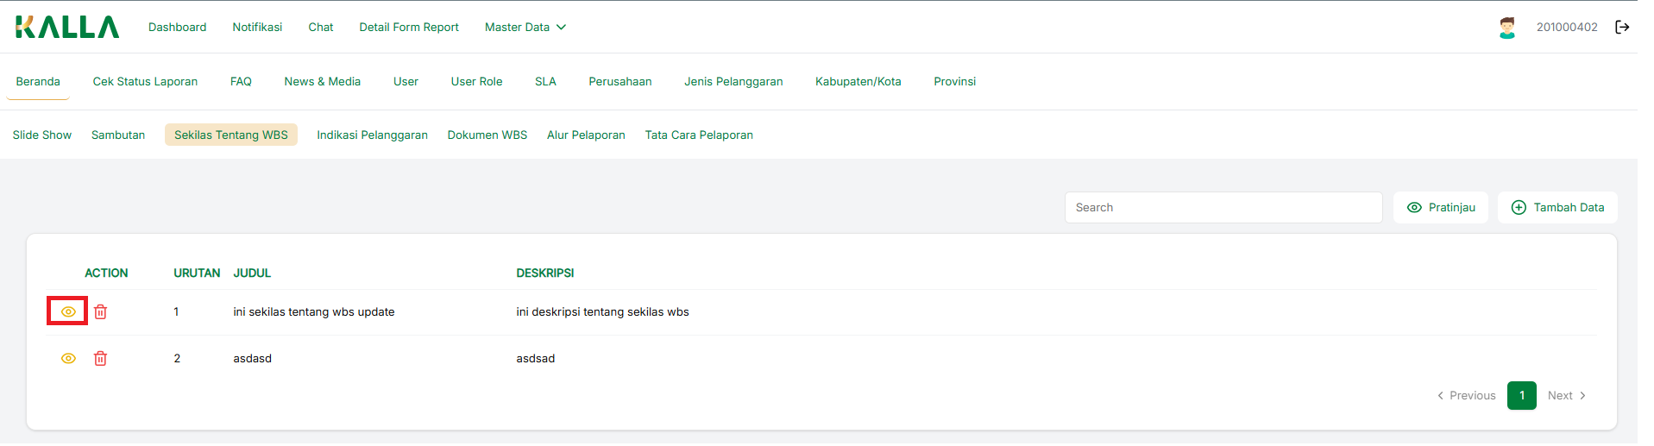
Task: Switch to the Slide Show tab
Action: pos(42,135)
